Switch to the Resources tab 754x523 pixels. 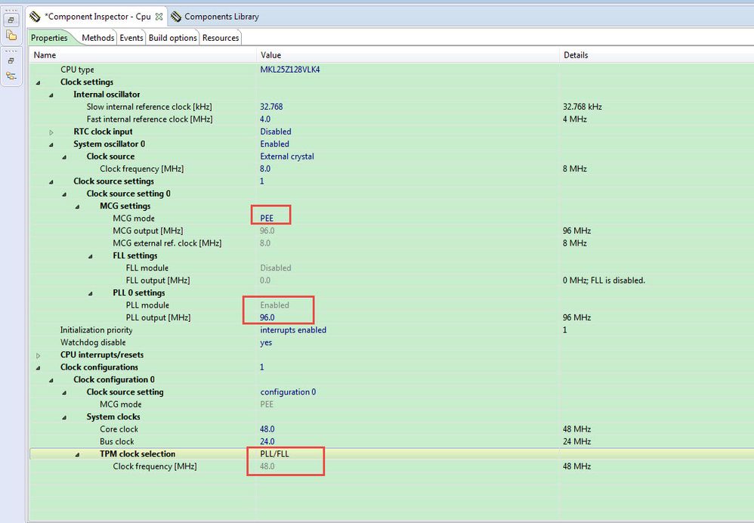221,38
